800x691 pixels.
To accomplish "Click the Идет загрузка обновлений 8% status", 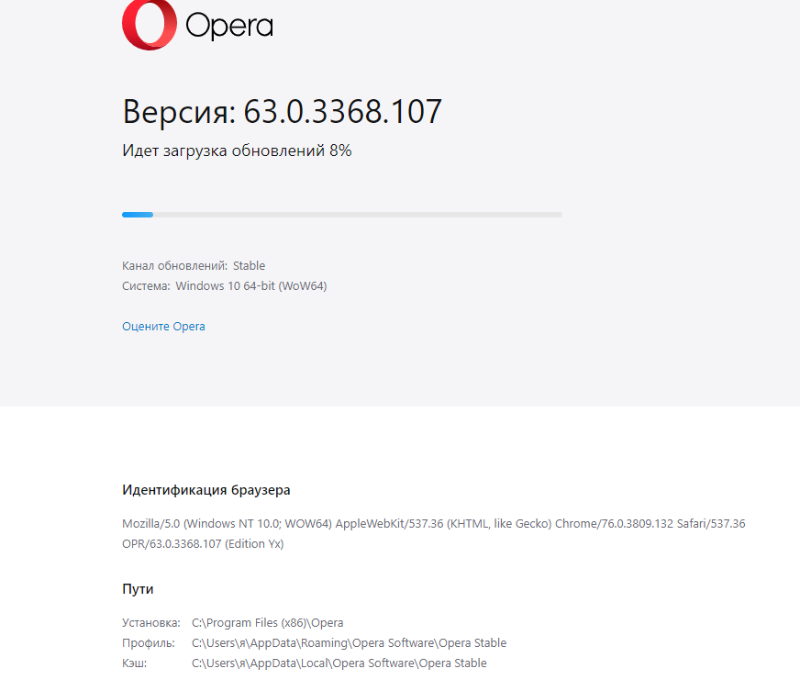I will click(x=237, y=150).
